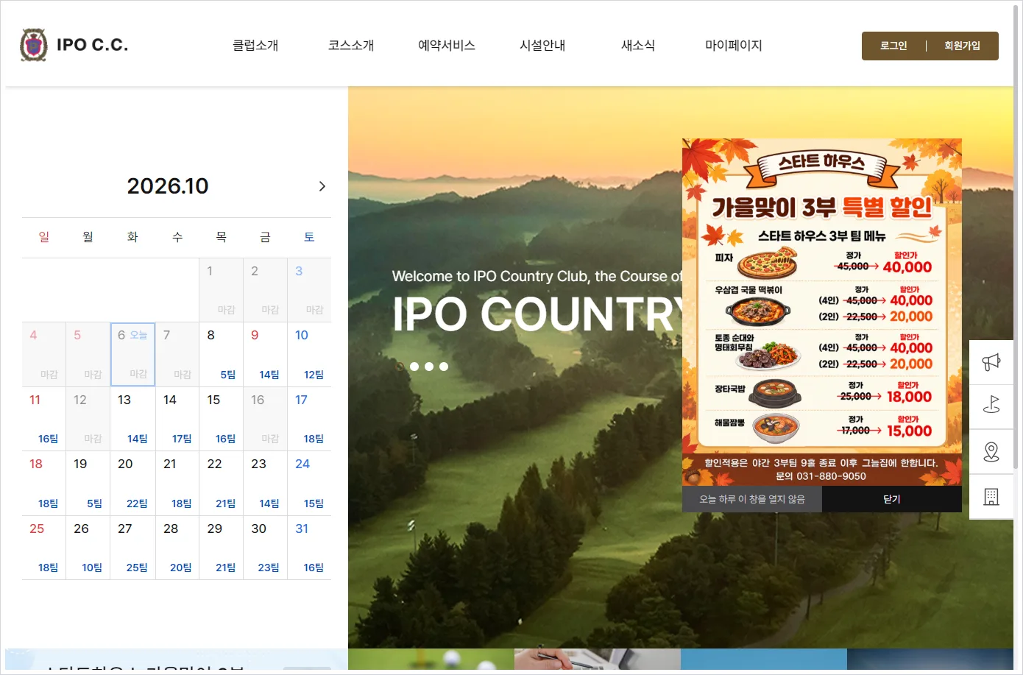
Task: Click the 로그인 button
Action: pos(893,46)
